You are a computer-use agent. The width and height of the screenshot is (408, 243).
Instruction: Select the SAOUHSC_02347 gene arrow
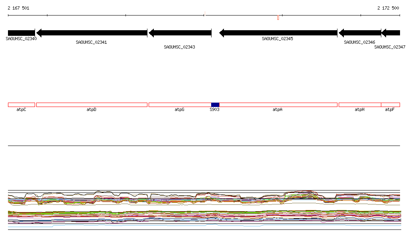(390, 33)
